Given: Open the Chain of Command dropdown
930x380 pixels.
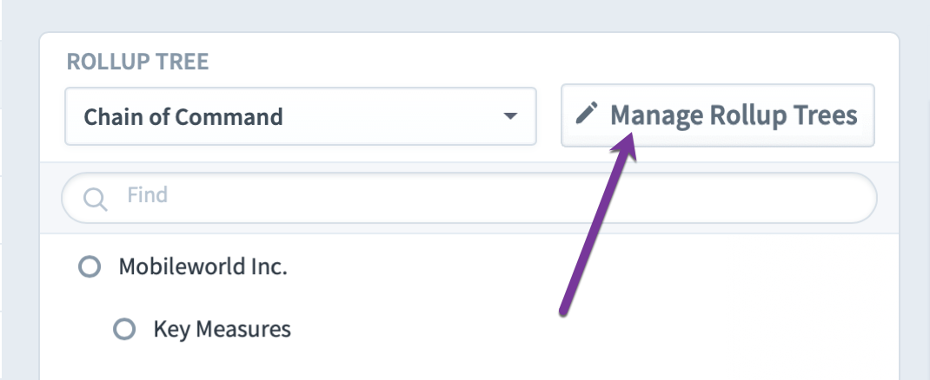Looking at the screenshot, I should (301, 116).
